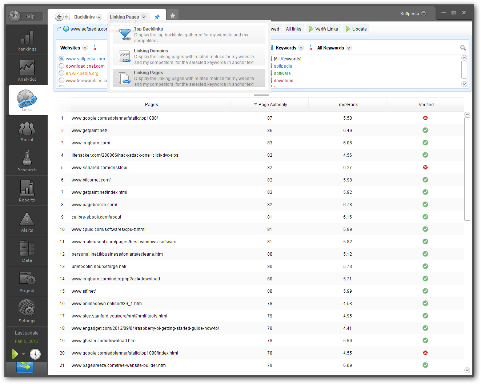This screenshot has height=384, width=481.
Task: Open the All Keywords dropdown arrow
Action: pos(349,48)
